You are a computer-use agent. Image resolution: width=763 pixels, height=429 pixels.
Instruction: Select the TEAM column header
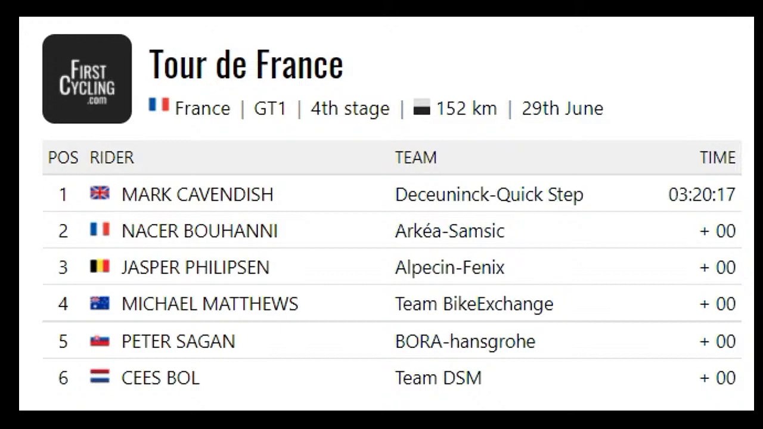(416, 157)
